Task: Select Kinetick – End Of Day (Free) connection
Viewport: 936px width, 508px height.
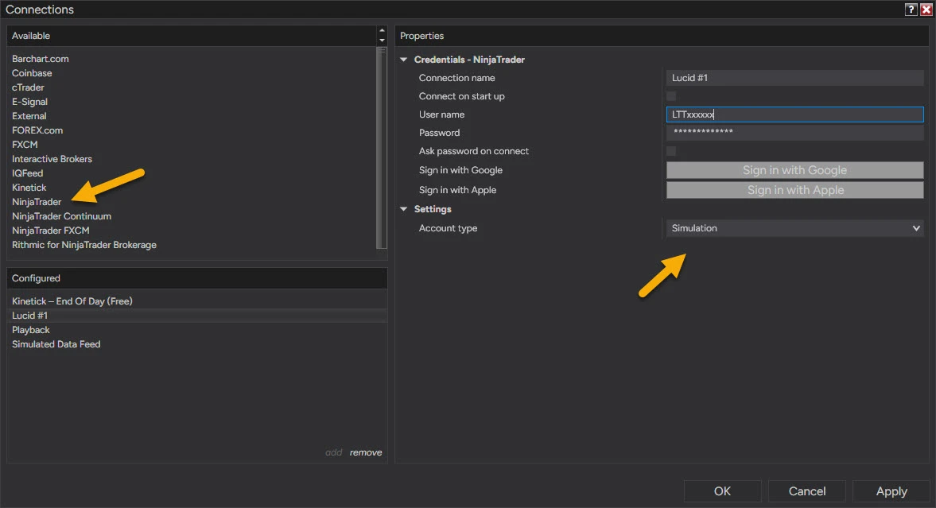Action: coord(72,301)
